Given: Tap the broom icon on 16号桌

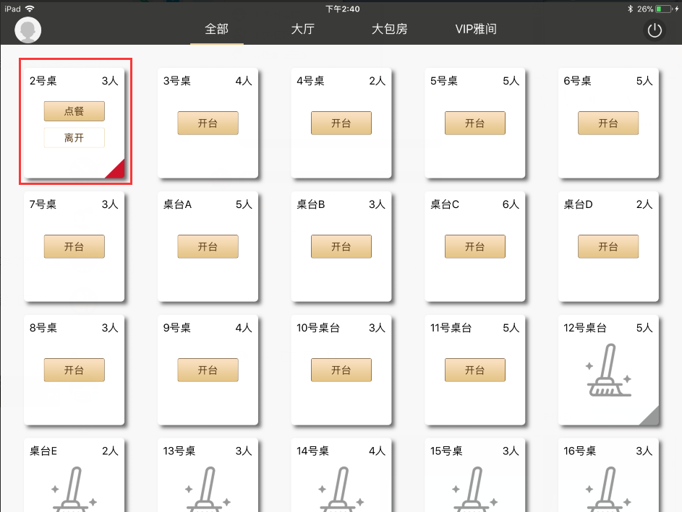Looking at the screenshot, I should coord(608,489).
